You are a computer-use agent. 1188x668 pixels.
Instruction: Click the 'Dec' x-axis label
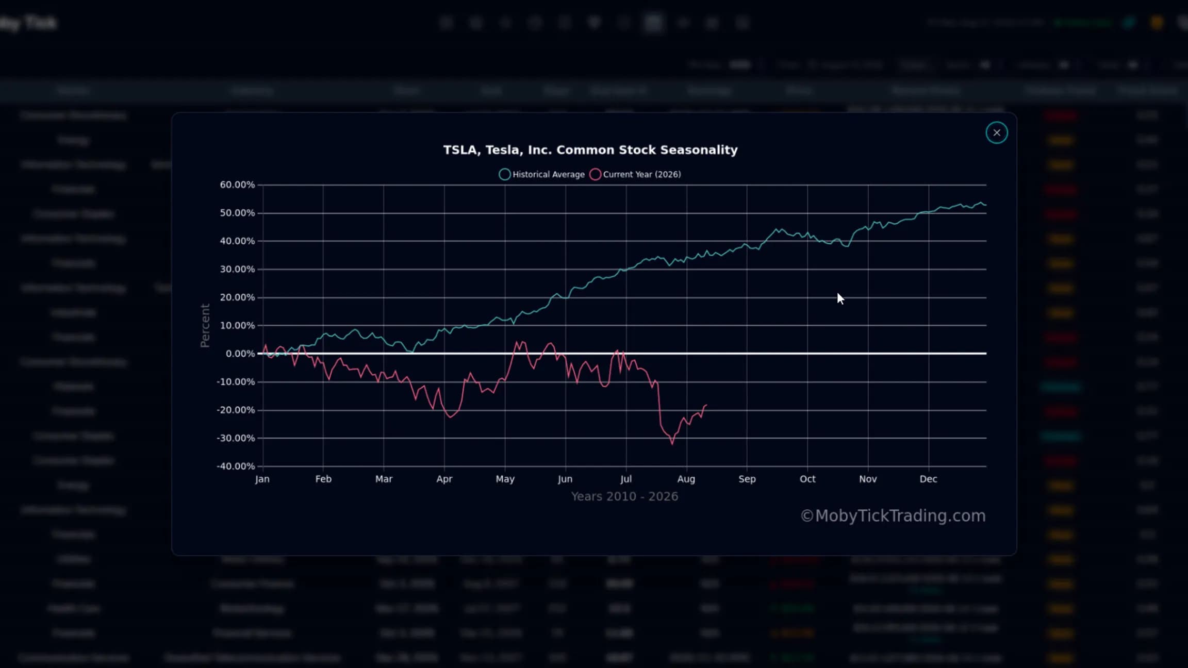(928, 479)
